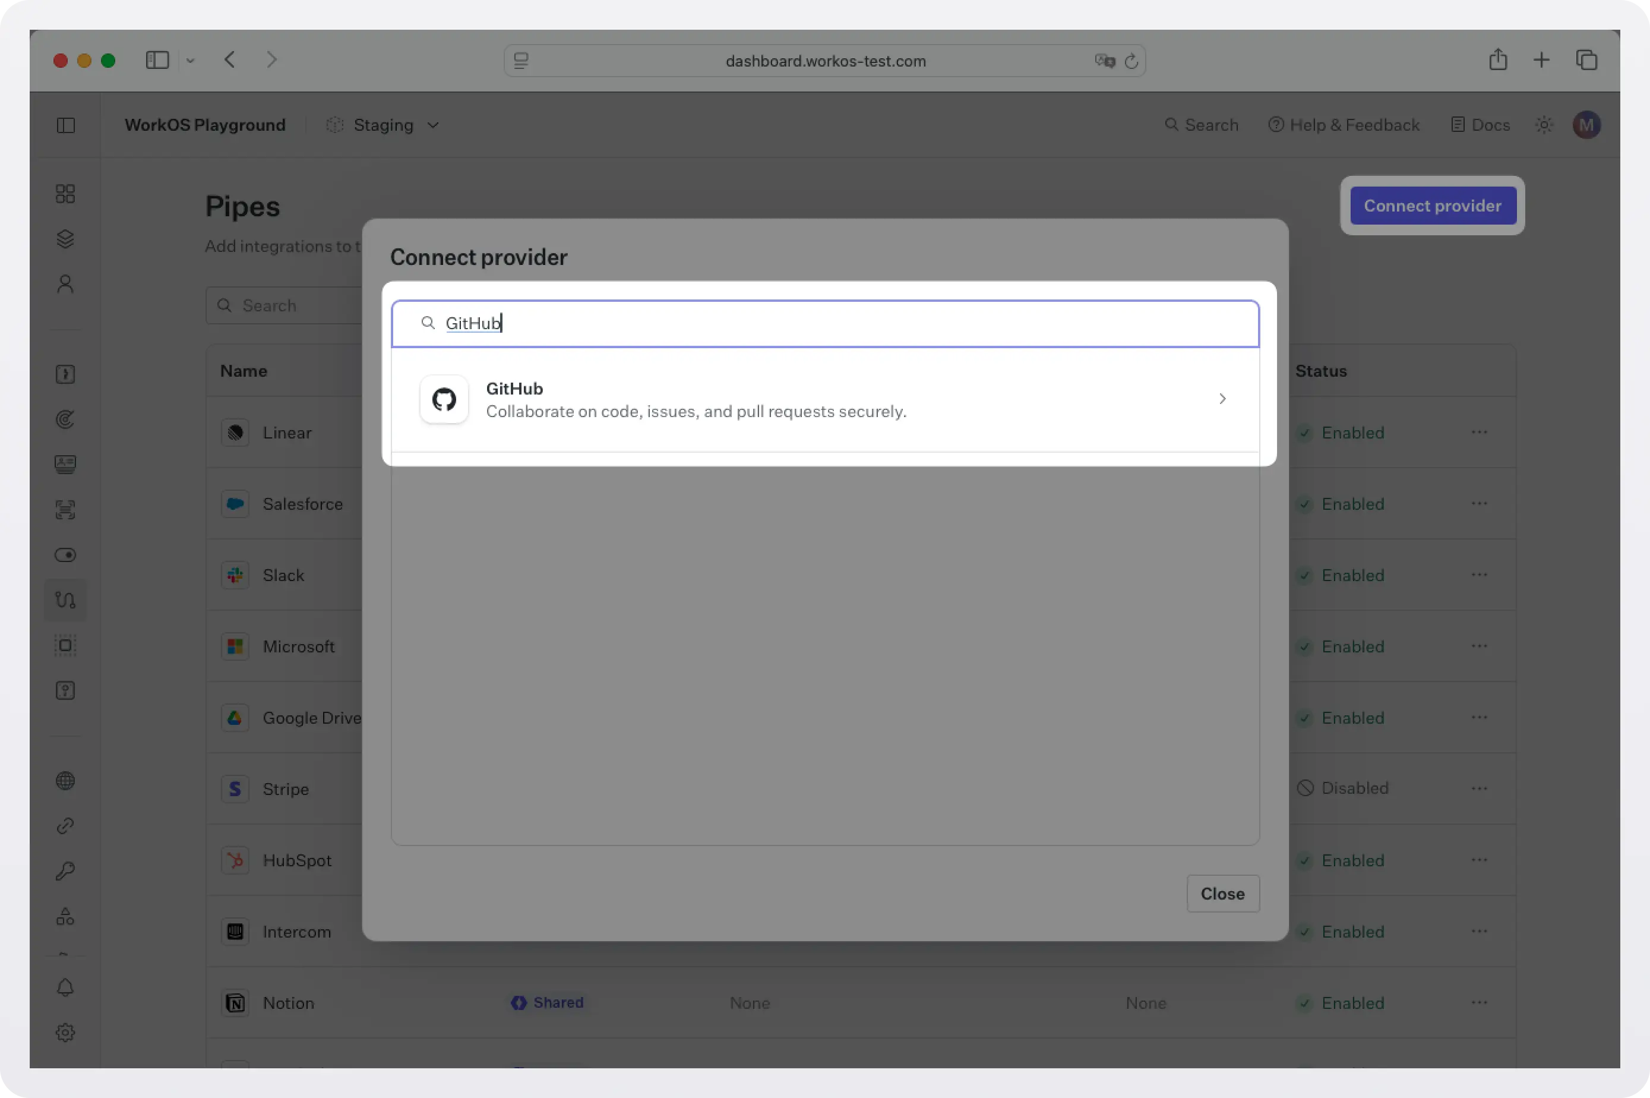This screenshot has width=1650, height=1098.
Task: Close the Connect provider dialog
Action: (1222, 893)
